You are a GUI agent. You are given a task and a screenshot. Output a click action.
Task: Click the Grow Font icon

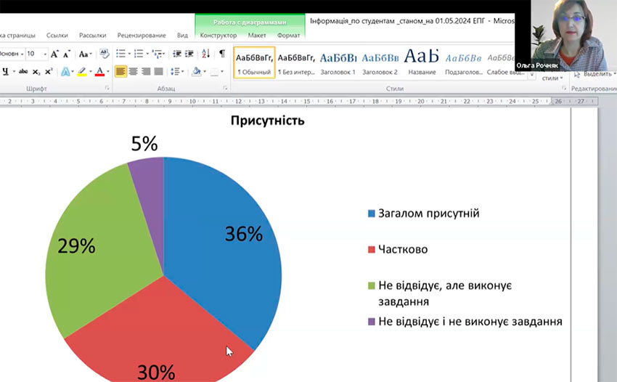click(x=55, y=54)
